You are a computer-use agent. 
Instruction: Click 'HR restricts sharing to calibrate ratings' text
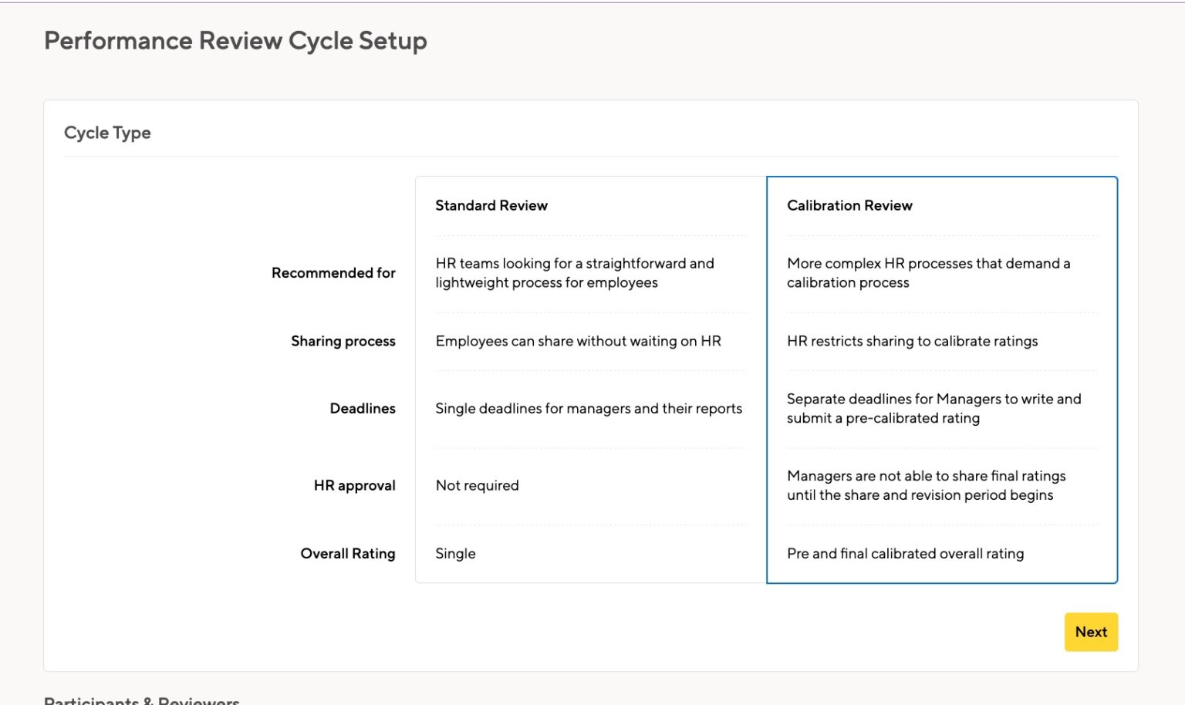(x=913, y=341)
